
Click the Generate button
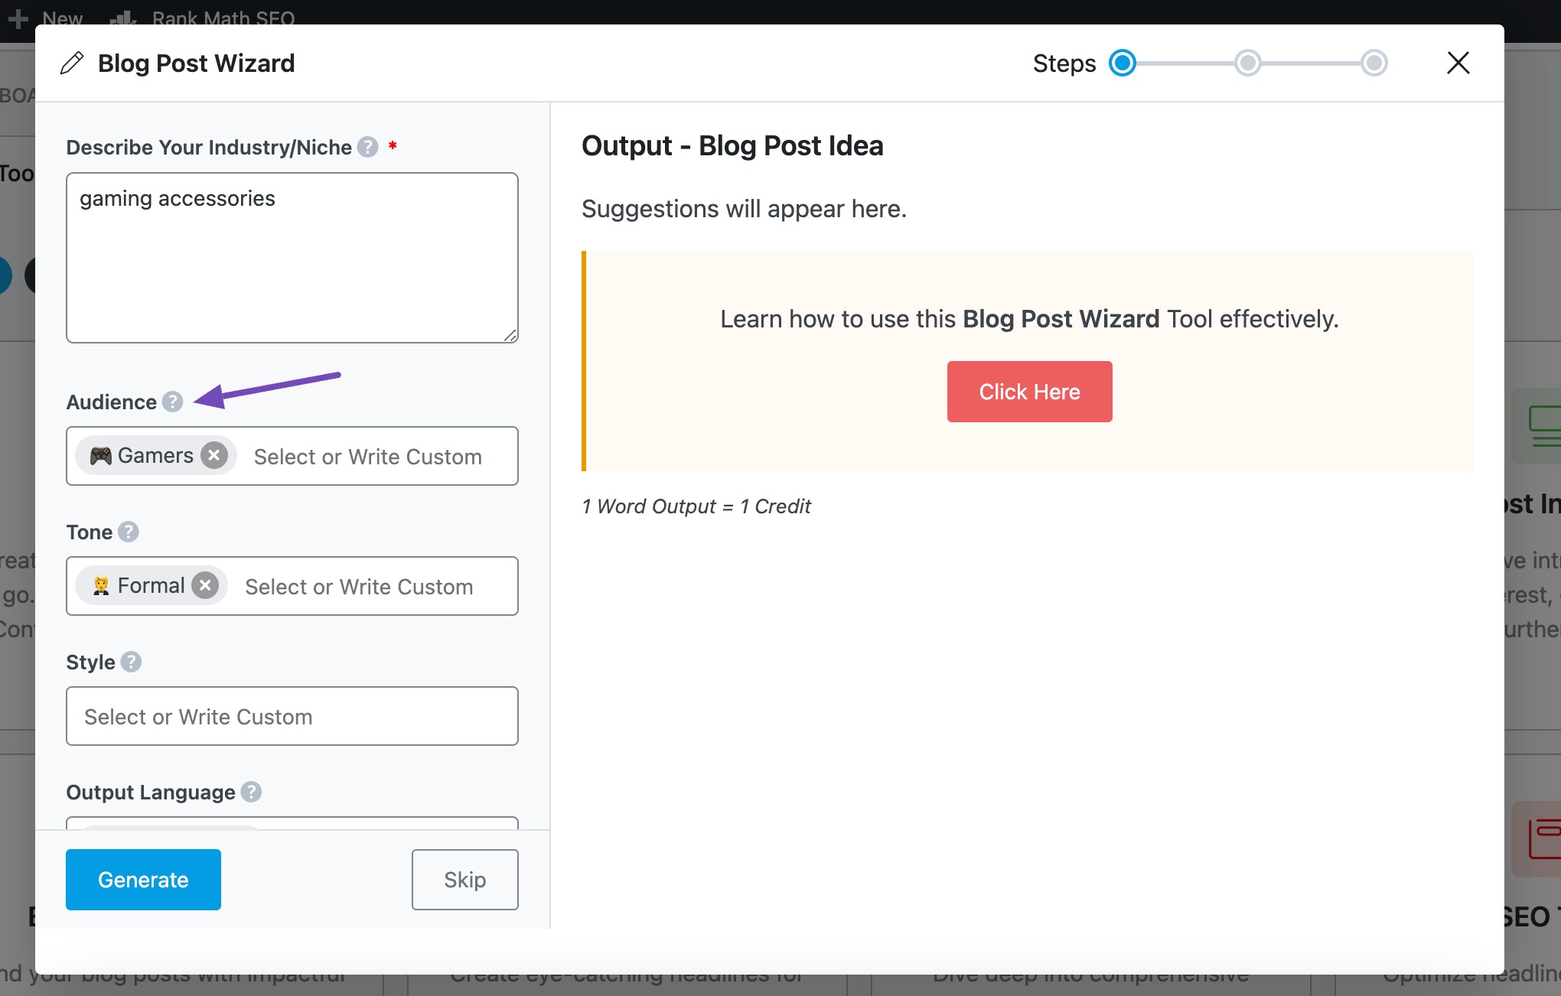(x=143, y=880)
